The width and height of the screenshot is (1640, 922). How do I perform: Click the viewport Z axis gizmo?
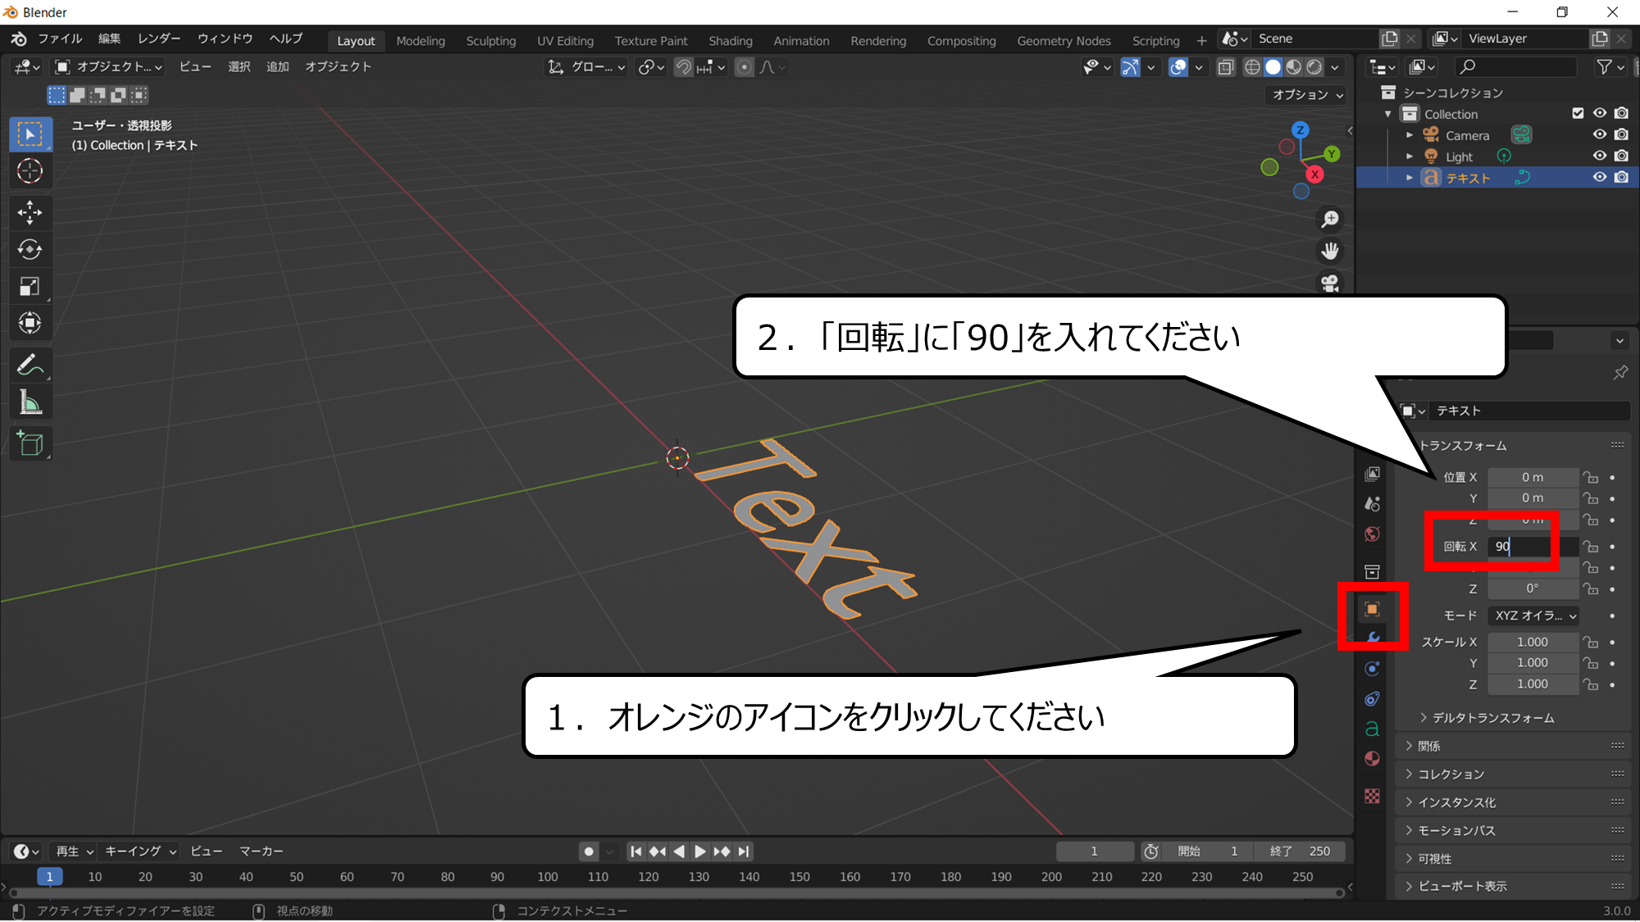coord(1300,130)
